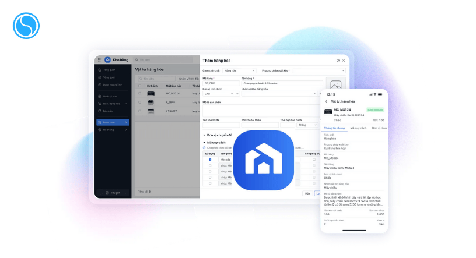Image resolution: width=476 pixels, height=258 pixels.
Task: Select the MC_MS524 row checkbox
Action: pos(139,93)
